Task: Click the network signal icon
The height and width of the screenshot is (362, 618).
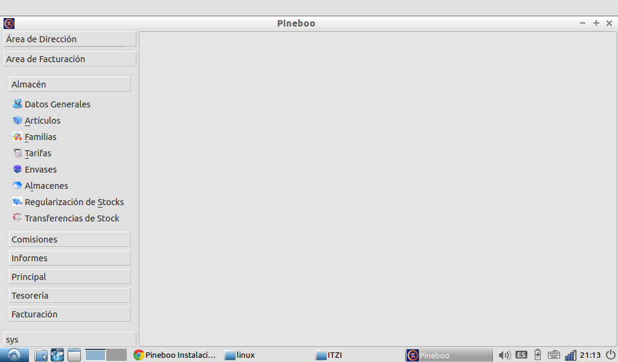Action: 570,355
